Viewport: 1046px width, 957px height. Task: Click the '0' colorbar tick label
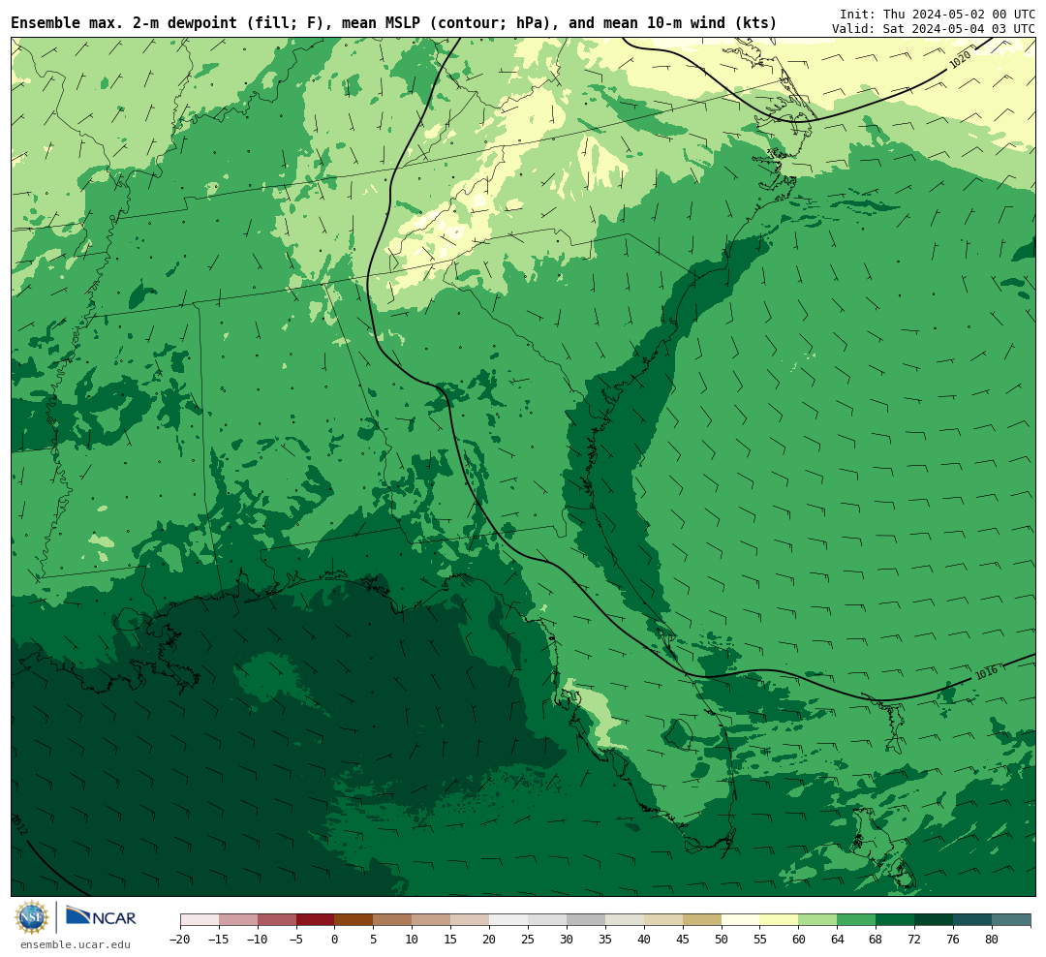[335, 940]
